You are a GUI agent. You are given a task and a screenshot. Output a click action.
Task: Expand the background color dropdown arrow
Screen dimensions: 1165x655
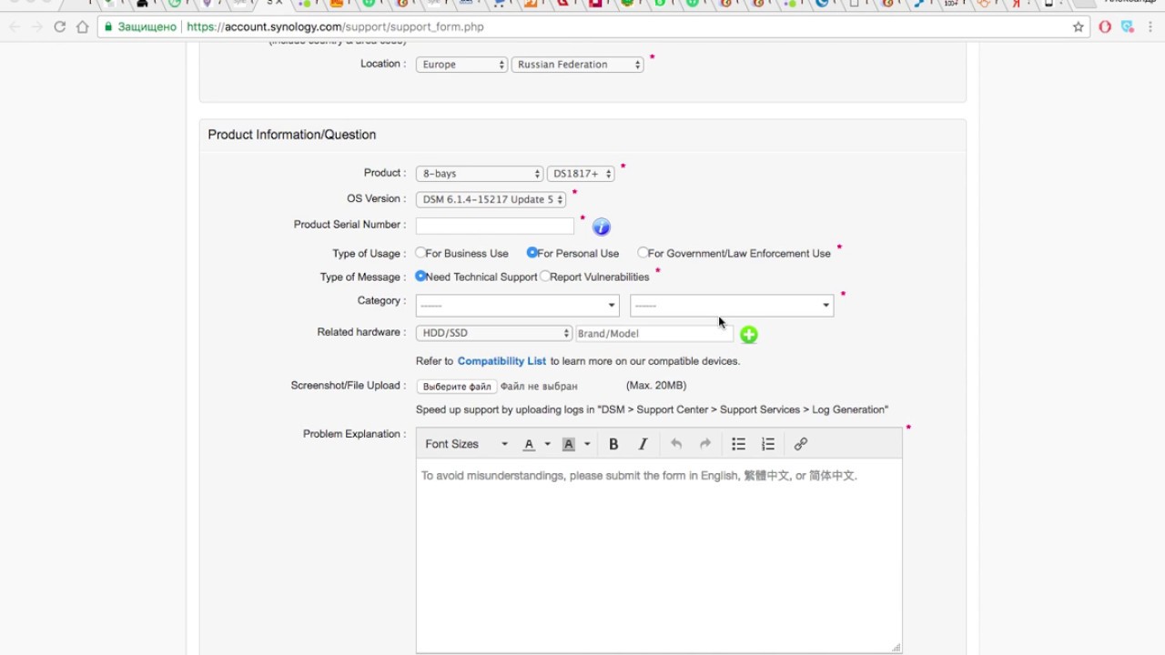[587, 444]
